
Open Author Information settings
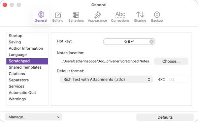pos(27,48)
